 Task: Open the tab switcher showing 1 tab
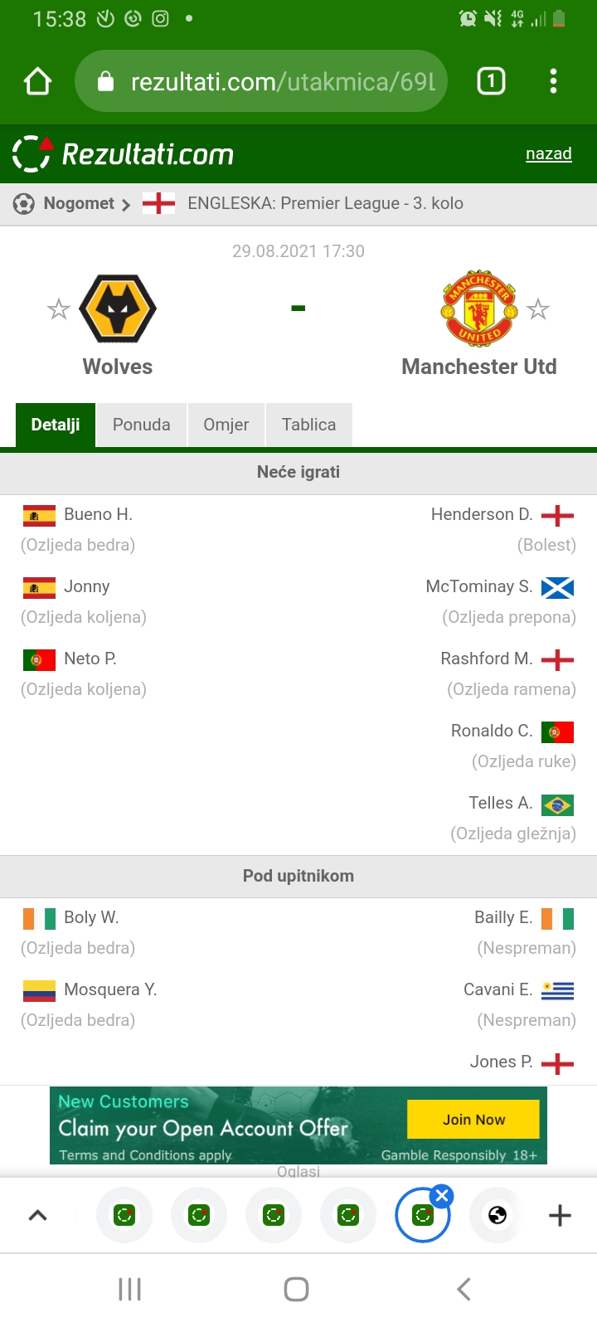[x=491, y=81]
